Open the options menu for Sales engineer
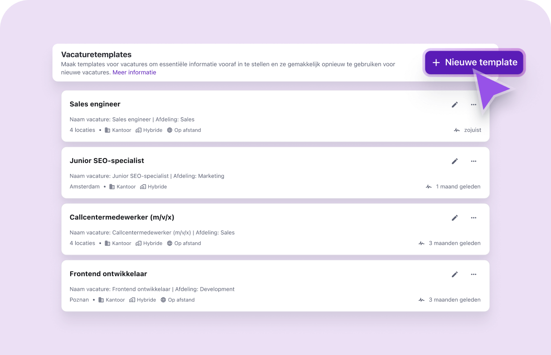551x355 pixels. [x=474, y=105]
